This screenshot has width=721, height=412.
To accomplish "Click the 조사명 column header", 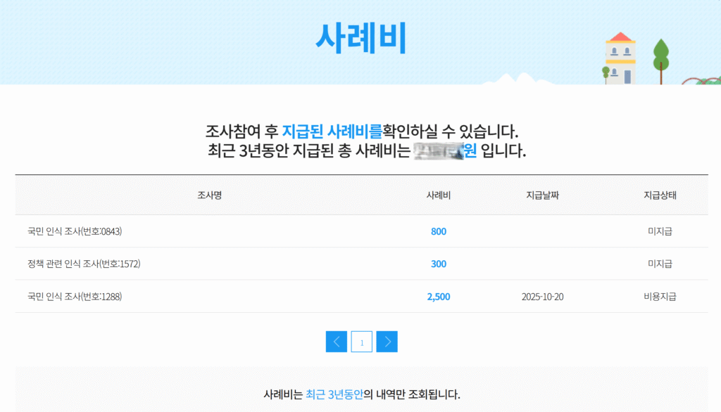I will (x=210, y=195).
